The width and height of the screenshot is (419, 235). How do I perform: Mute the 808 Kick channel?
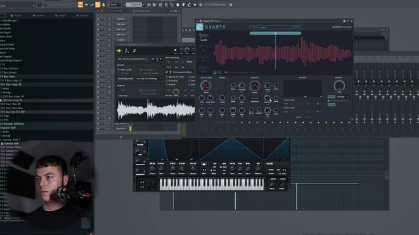(x=98, y=19)
